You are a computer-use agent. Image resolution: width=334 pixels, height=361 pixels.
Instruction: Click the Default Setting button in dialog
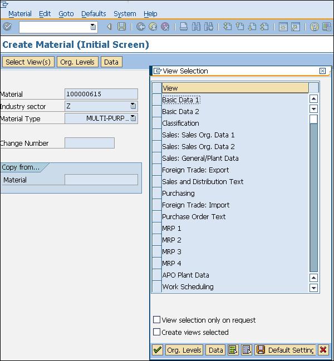(285, 350)
